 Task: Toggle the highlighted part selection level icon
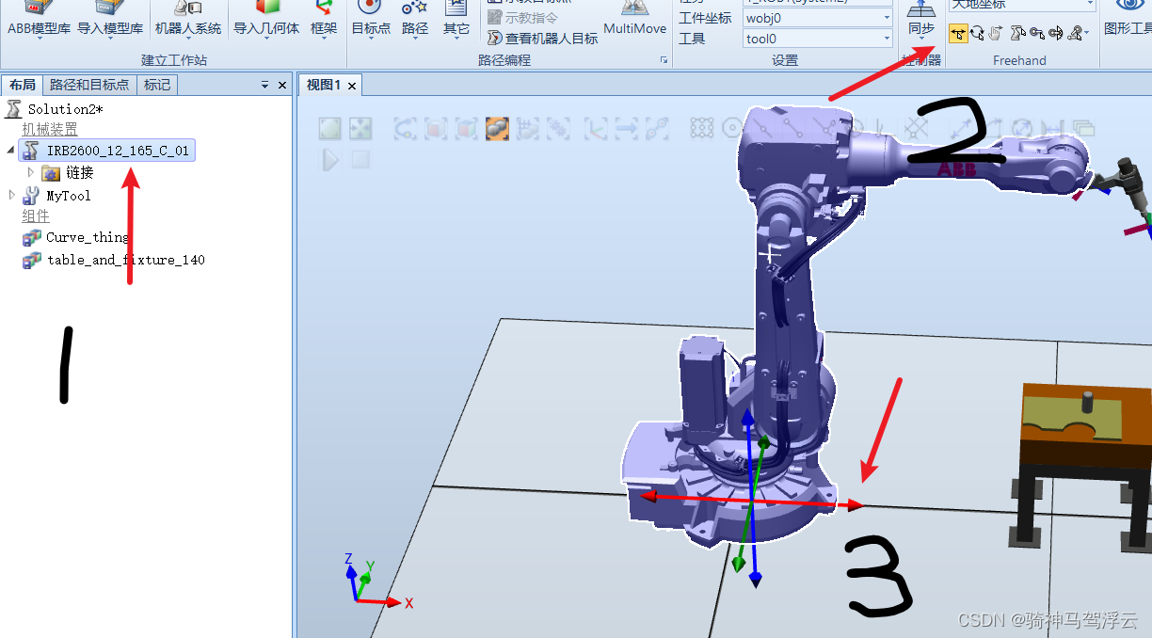tap(498, 128)
